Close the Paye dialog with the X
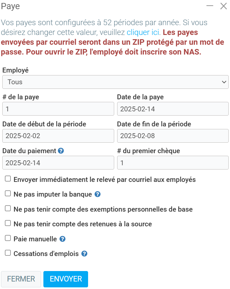The image size is (230, 289). pyautogui.click(x=223, y=6)
